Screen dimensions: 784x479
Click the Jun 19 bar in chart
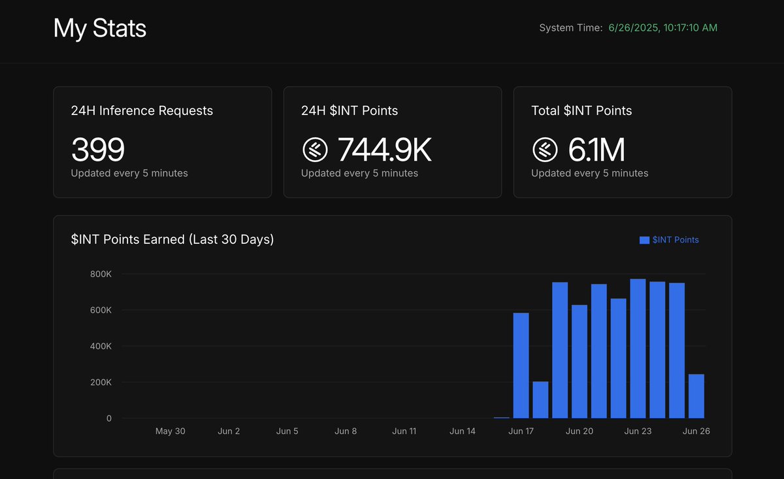click(560, 350)
